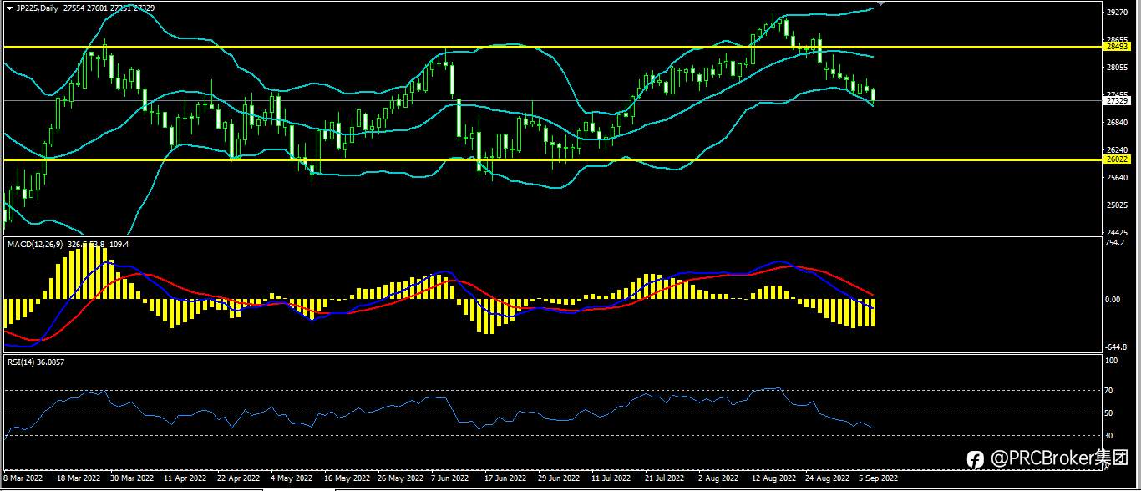Screen dimensions: 1141x491
Task: Click the RSI(14) 36.0857 indicator label
Action: point(36,362)
